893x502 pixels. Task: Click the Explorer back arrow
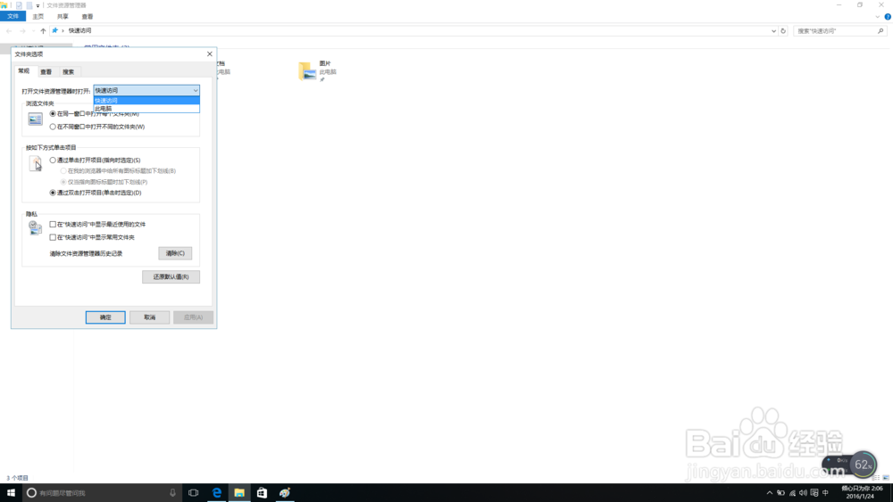point(9,31)
